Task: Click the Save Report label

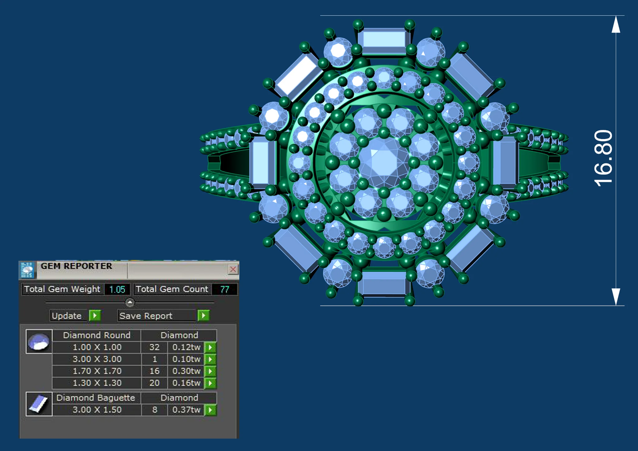Action: click(157, 316)
